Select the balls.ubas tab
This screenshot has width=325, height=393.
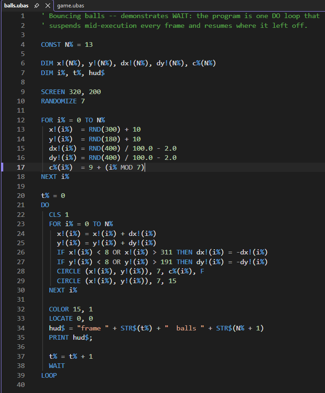tap(16, 6)
